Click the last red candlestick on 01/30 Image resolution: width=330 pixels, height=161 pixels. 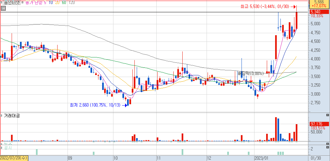coord(296,20)
